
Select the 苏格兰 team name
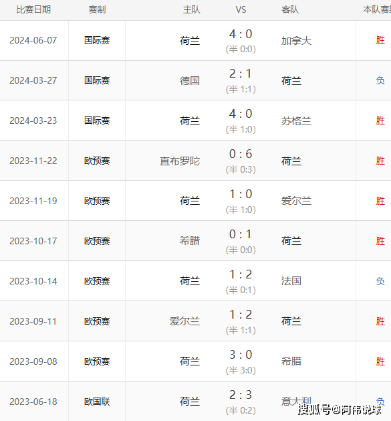pos(296,121)
